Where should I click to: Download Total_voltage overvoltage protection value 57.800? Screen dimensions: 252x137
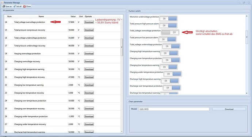click(89, 22)
